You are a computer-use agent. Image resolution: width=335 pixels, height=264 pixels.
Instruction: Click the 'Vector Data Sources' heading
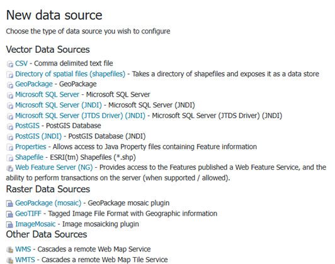pos(48,50)
